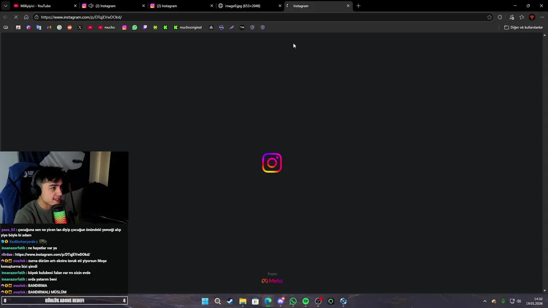Open the unlabeled Kick bookmark
548x308 pixels.
point(165,27)
